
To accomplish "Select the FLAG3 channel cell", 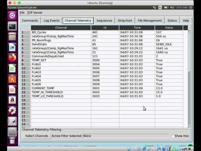I will tap(61, 72).
